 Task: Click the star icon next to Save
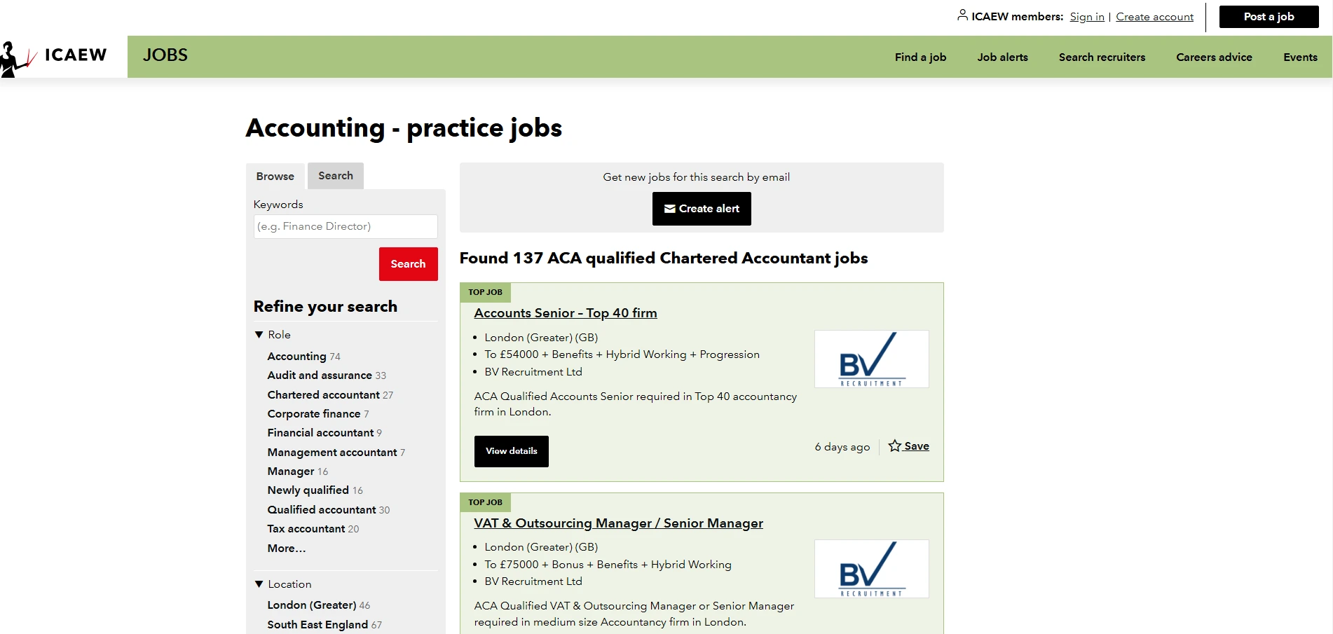[894, 446]
